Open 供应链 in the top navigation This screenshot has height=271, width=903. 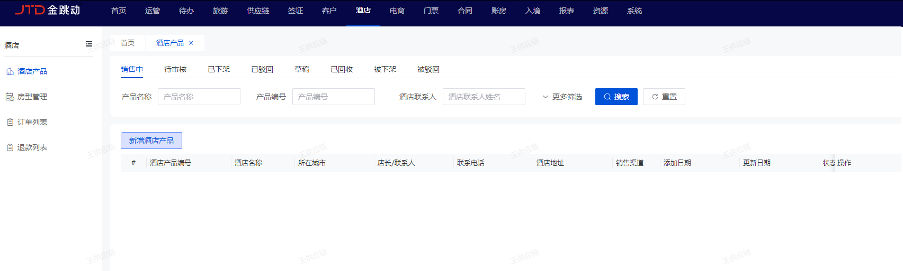[x=258, y=11]
